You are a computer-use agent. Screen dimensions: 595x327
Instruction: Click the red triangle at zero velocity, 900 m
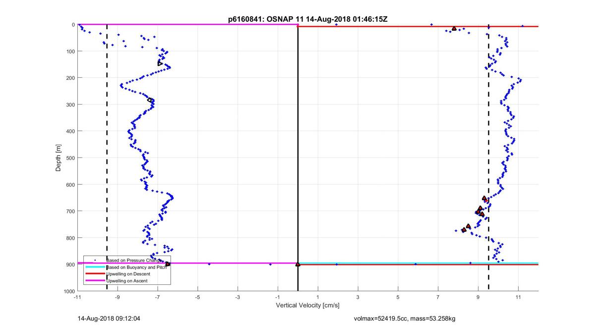[297, 264]
